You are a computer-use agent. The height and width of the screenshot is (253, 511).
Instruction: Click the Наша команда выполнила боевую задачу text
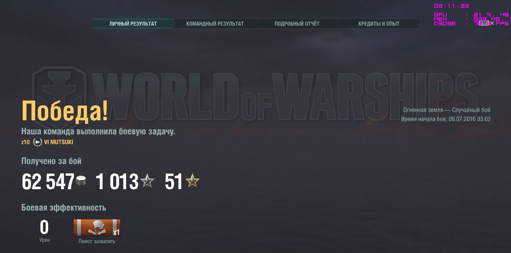coord(98,132)
